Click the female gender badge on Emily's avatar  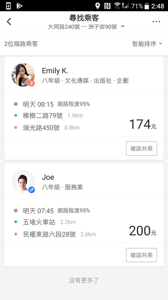pyautogui.click(x=32, y=83)
